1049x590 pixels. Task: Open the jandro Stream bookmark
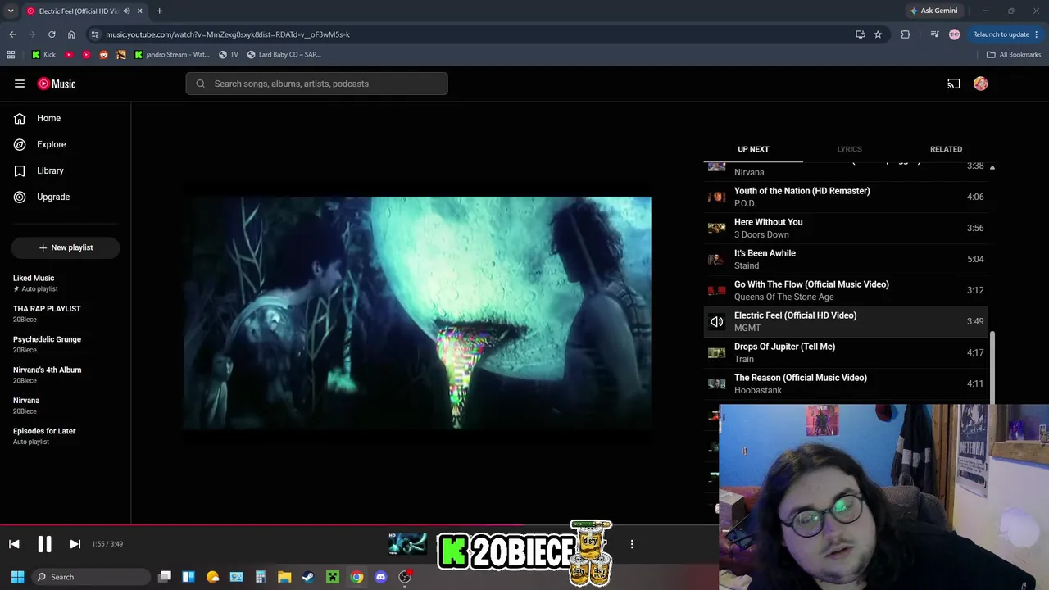tap(172, 55)
